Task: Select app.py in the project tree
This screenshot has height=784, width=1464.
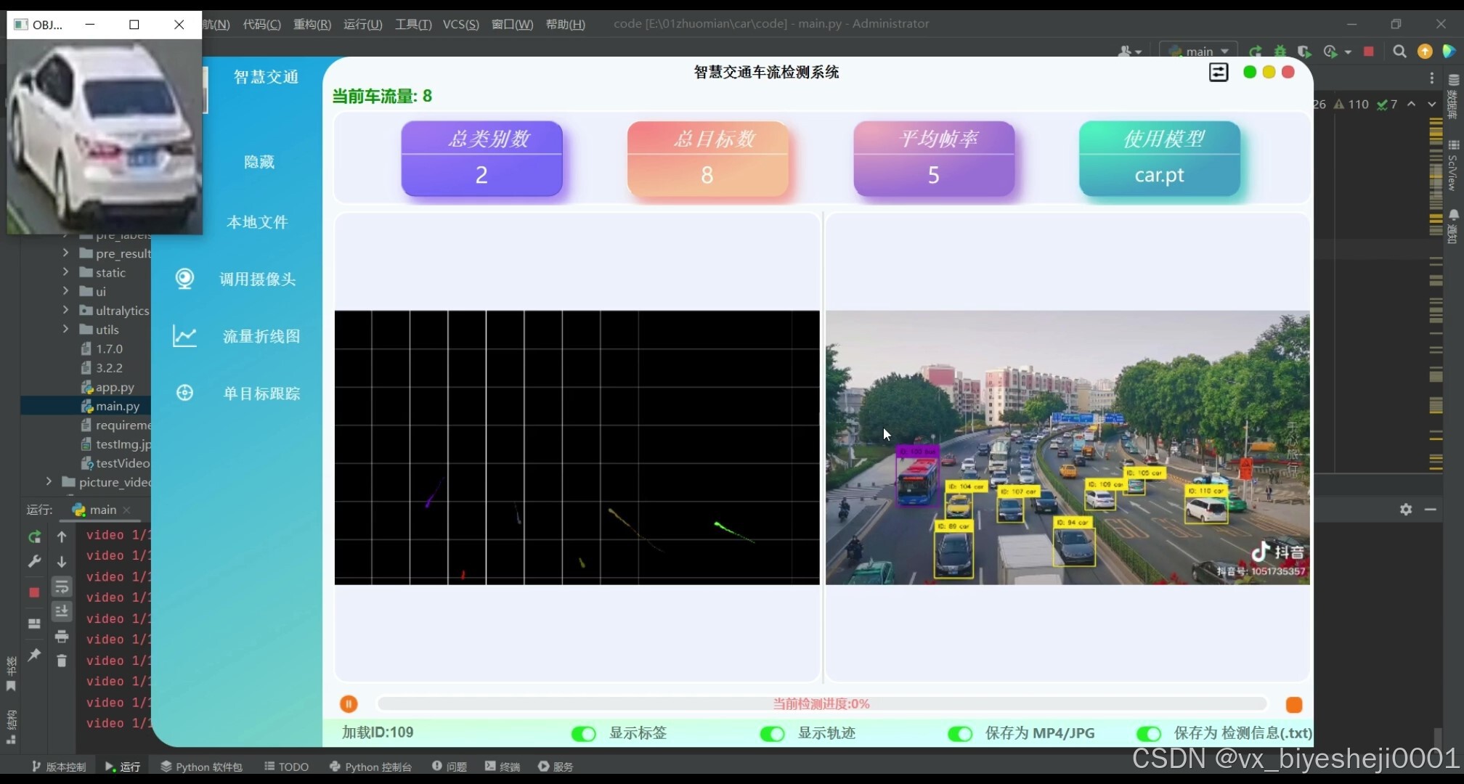Action: [x=114, y=388]
